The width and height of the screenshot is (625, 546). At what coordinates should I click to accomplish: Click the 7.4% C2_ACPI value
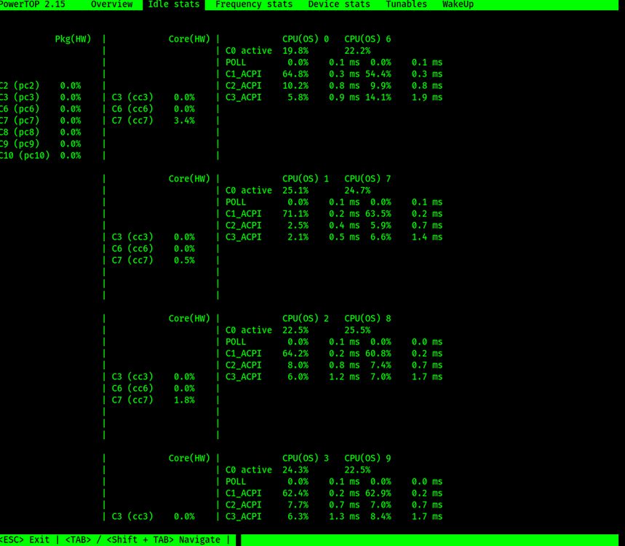click(381, 365)
